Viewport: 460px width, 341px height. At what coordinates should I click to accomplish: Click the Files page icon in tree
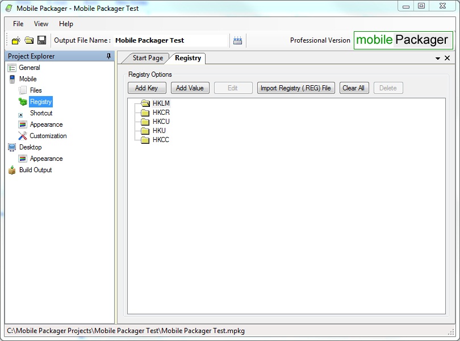(23, 90)
